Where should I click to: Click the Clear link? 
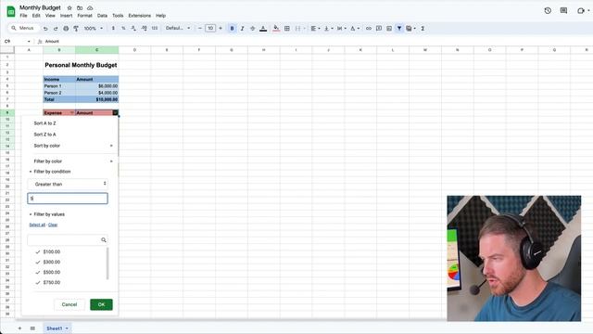pos(53,225)
